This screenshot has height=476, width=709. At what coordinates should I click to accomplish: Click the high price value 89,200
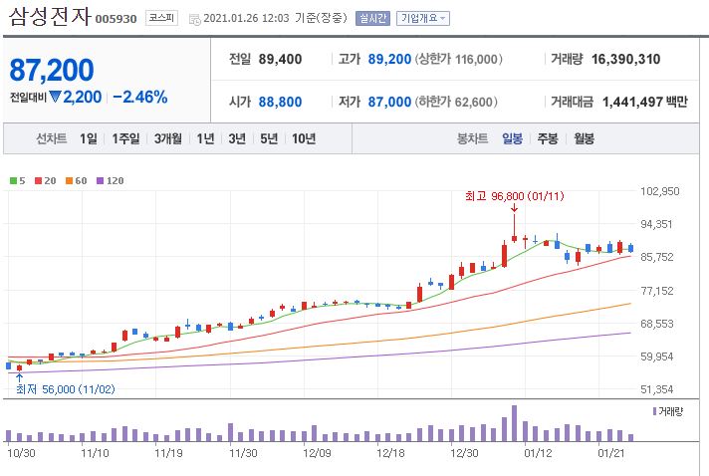389,59
